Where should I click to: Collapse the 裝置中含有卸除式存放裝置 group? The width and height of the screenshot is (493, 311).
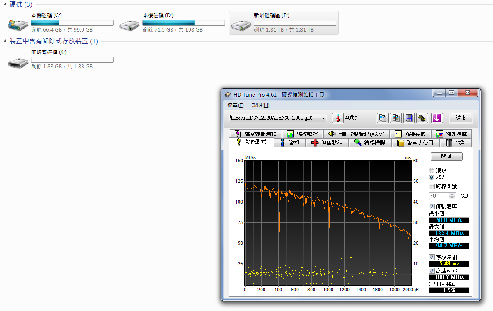pos(5,41)
